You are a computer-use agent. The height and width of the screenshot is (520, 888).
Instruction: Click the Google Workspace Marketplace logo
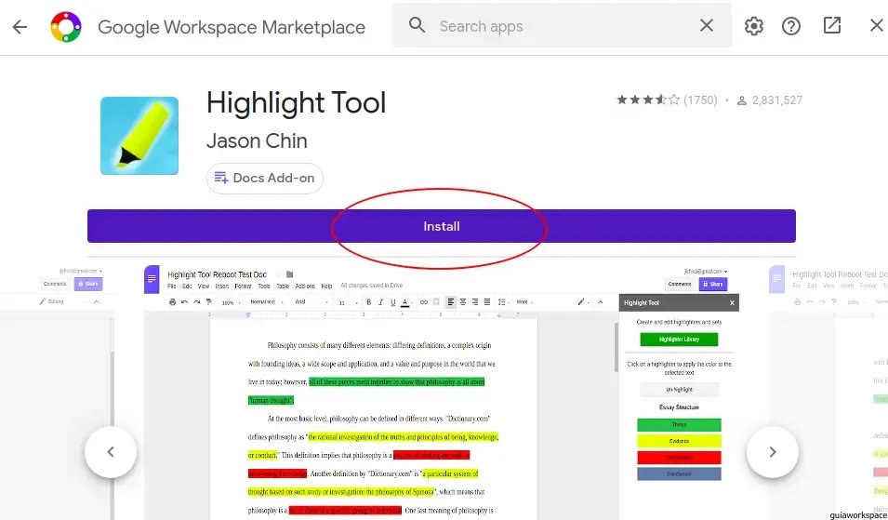tap(66, 27)
